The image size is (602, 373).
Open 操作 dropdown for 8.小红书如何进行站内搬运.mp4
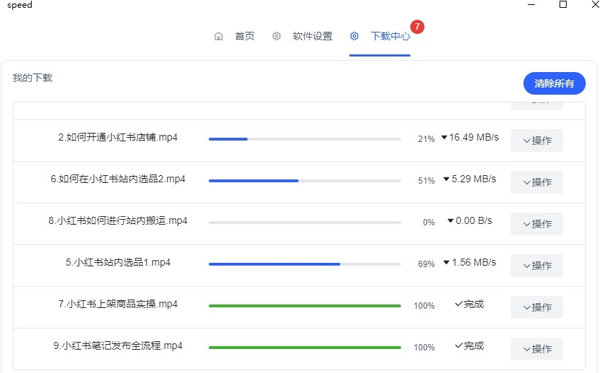pos(537,224)
